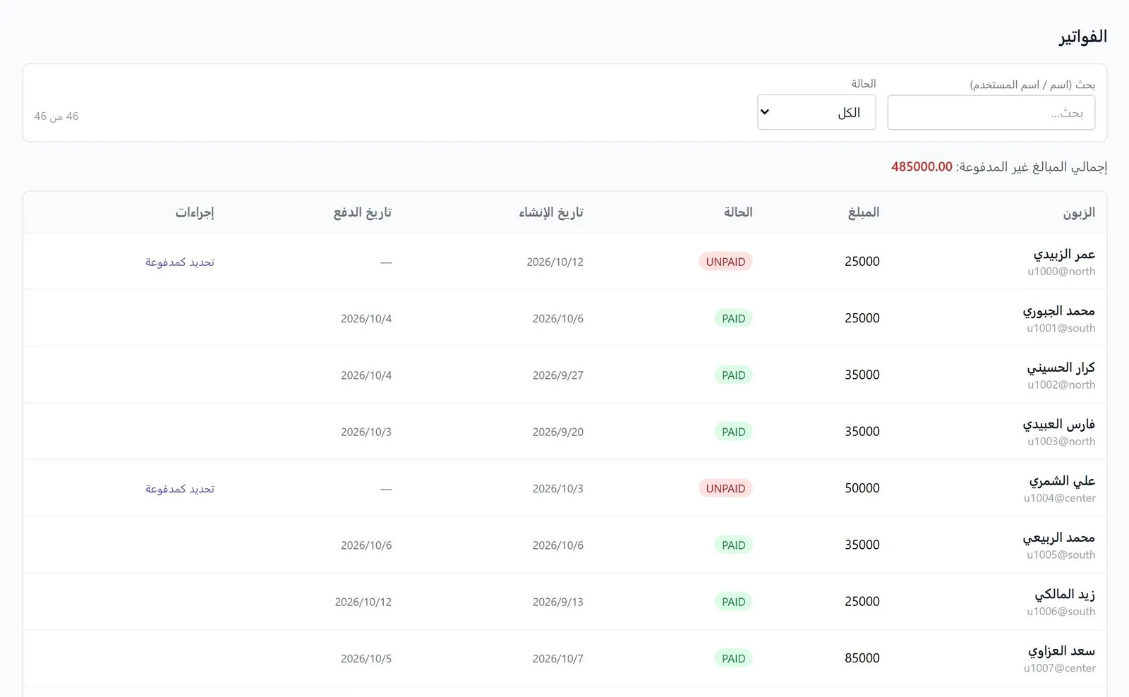Select customer name كرار الحسيني
The image size is (1129, 697).
click(x=1061, y=368)
